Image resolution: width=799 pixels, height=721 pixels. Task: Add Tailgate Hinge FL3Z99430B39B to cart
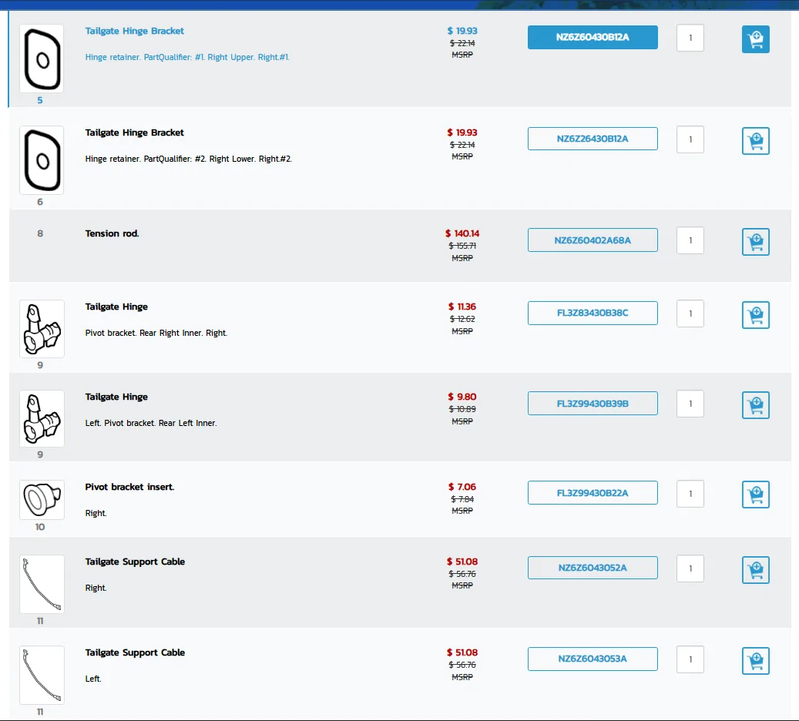(755, 405)
